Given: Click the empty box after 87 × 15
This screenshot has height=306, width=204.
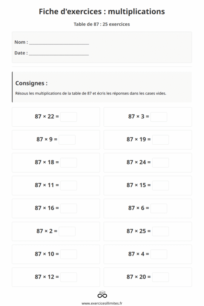Looking at the screenshot, I should point(160,185).
